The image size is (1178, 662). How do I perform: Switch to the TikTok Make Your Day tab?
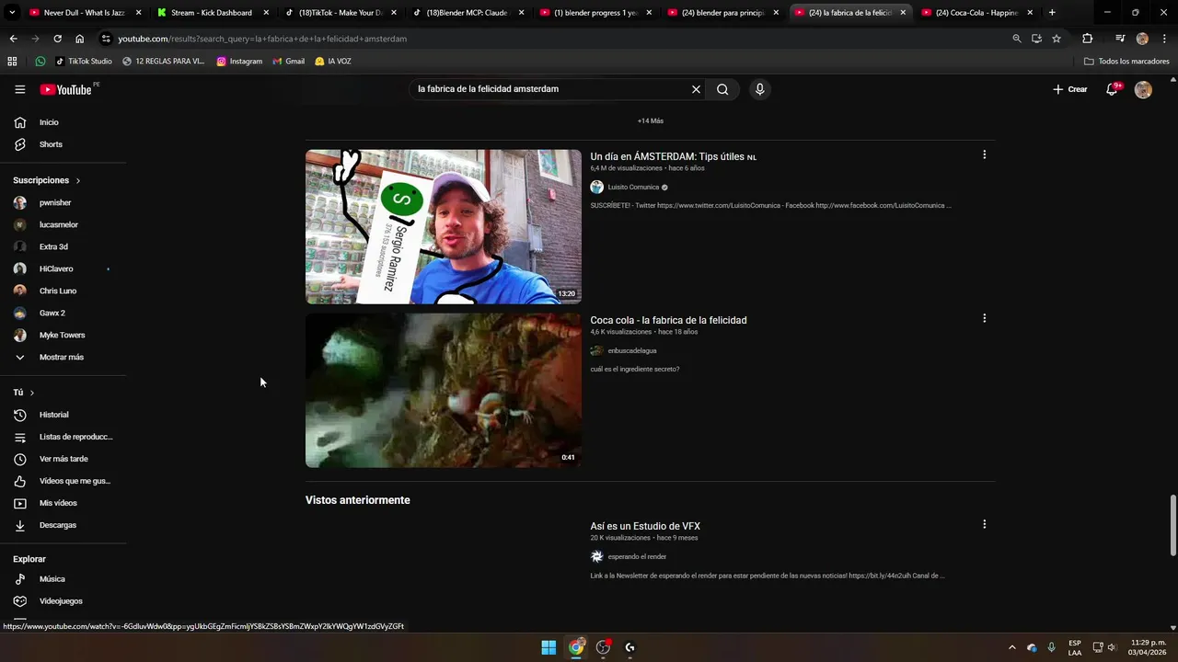[x=340, y=13]
